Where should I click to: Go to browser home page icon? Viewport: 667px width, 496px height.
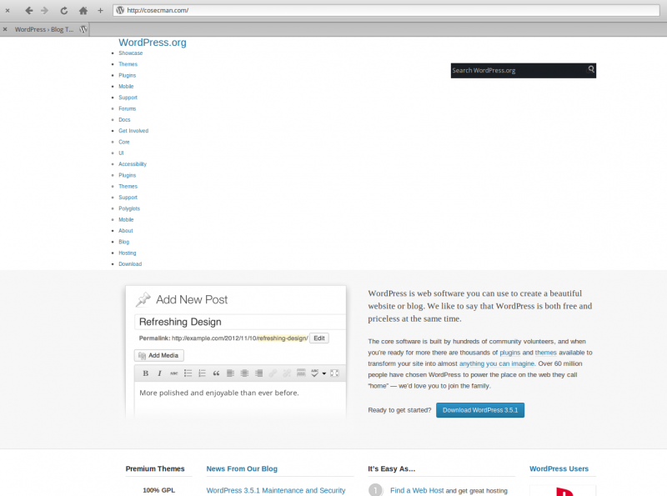[x=83, y=11]
